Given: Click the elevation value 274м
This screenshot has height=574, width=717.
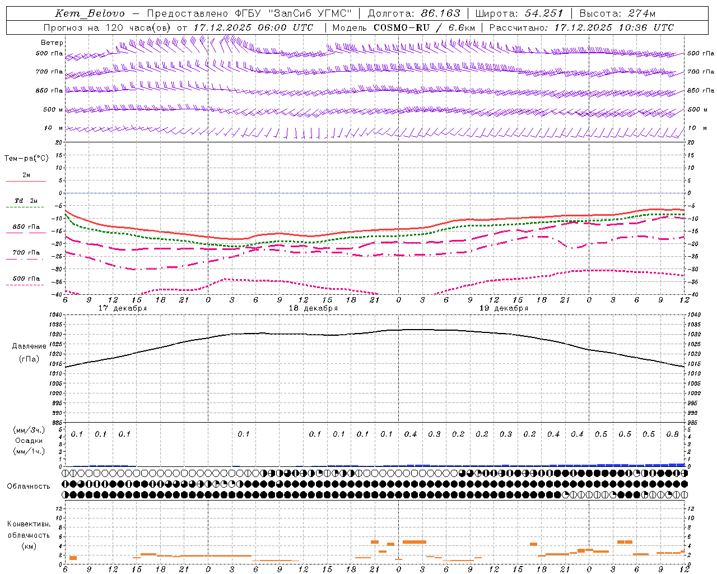Looking at the screenshot, I should click(642, 13).
